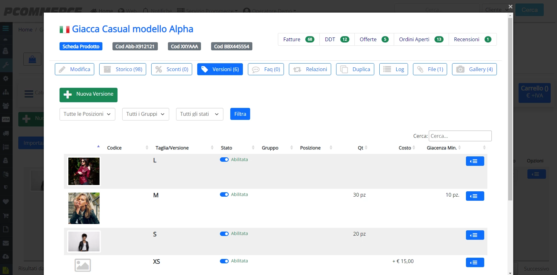This screenshot has height=275, width=557.
Task: Open the Gallery (4) section
Action: [474, 69]
